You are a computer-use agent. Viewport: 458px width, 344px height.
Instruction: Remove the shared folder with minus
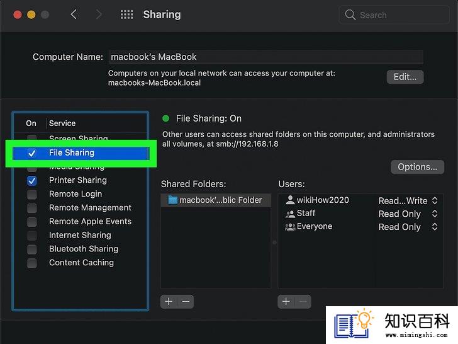tap(186, 302)
